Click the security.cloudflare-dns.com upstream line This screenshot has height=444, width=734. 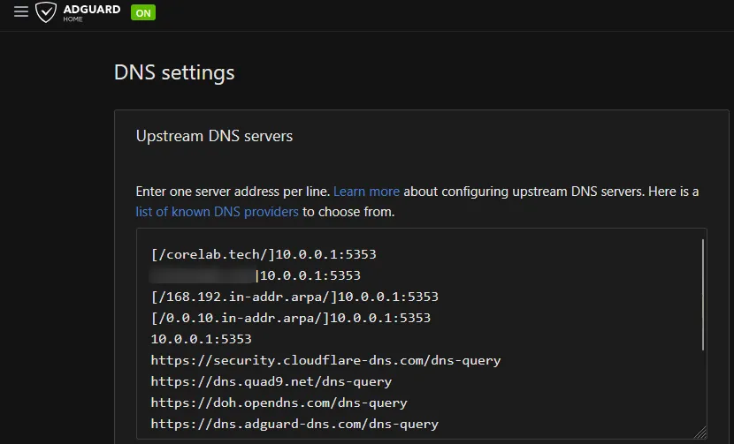pyautogui.click(x=325, y=360)
